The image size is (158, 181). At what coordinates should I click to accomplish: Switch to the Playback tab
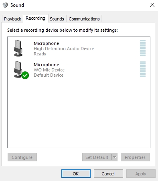pos(12,19)
